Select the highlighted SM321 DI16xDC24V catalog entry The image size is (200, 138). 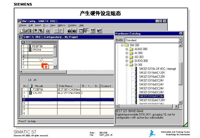pyautogui.click(x=151, y=96)
